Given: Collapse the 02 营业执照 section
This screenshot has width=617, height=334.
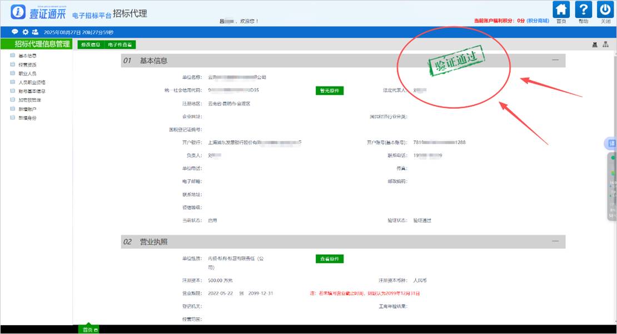Looking at the screenshot, I should 555,241.
